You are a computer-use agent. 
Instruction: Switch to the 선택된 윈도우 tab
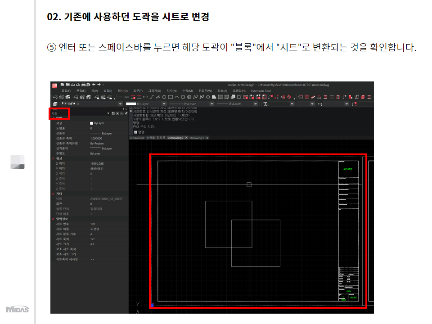pos(156,138)
